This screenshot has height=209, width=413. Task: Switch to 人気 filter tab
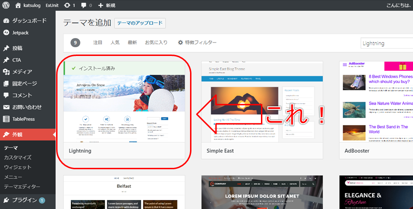coord(115,43)
